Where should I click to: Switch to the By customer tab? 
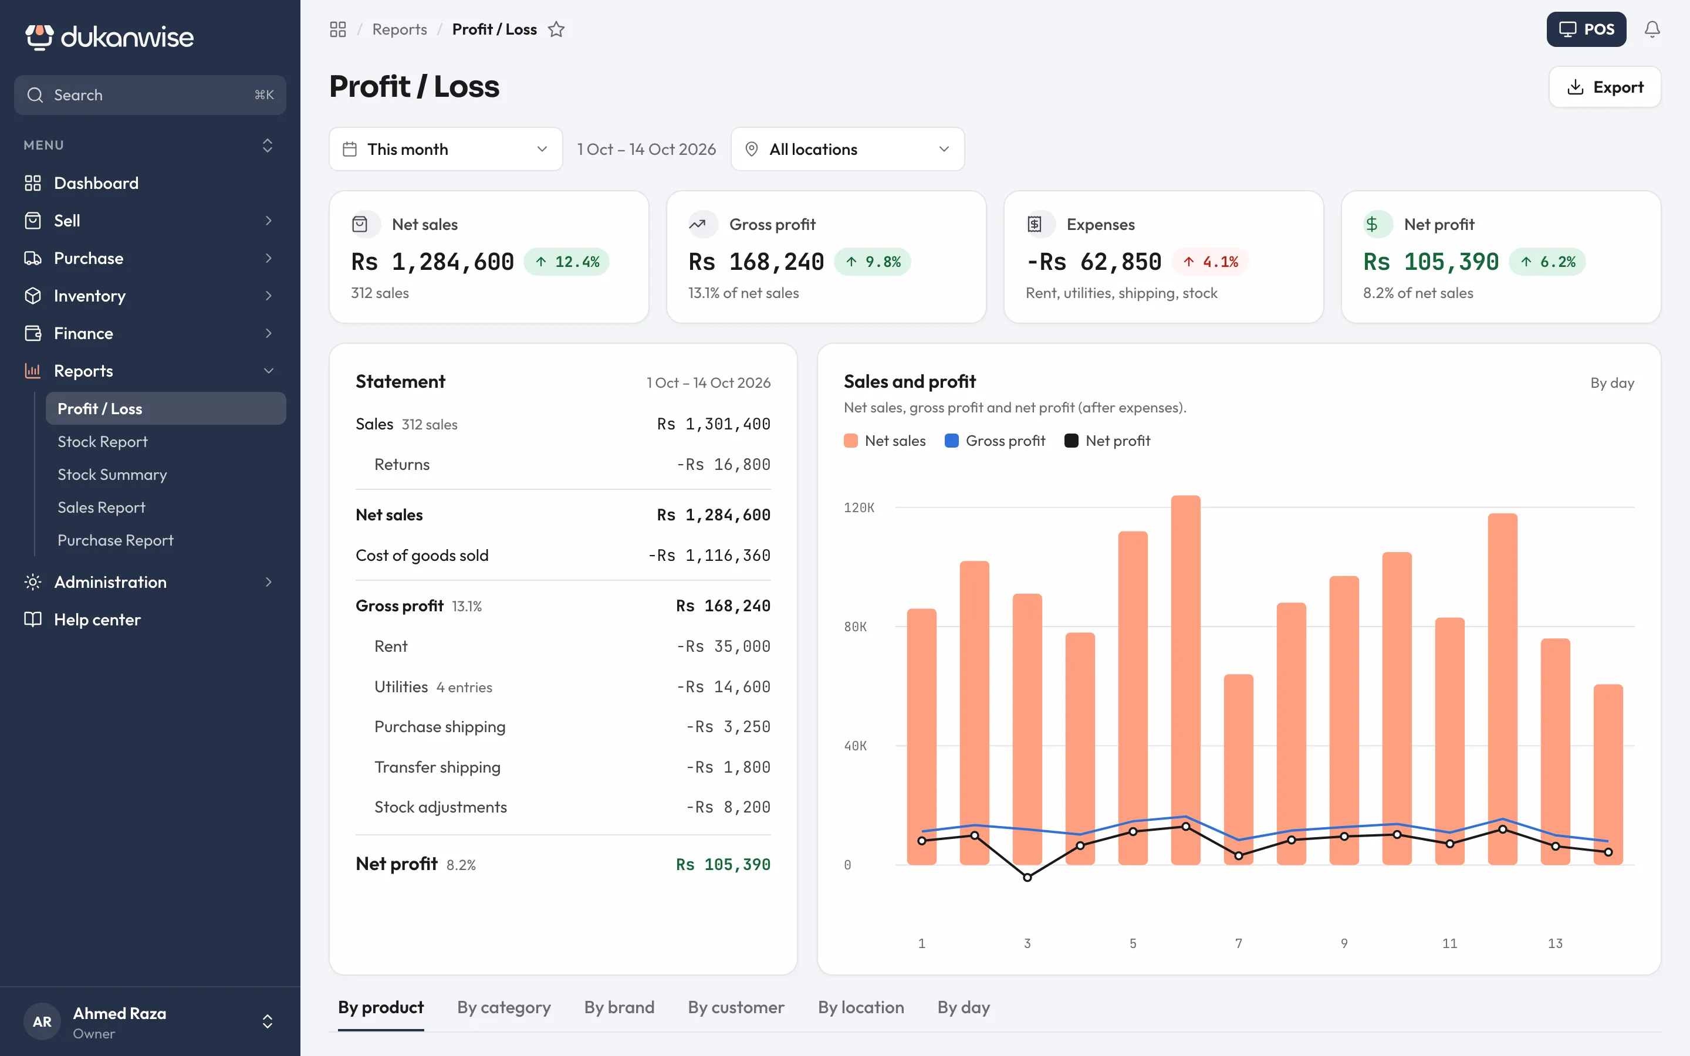click(736, 1007)
